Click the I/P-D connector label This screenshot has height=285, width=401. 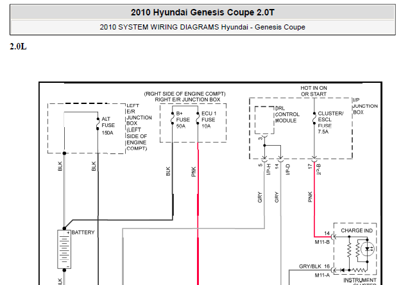coord(287,169)
